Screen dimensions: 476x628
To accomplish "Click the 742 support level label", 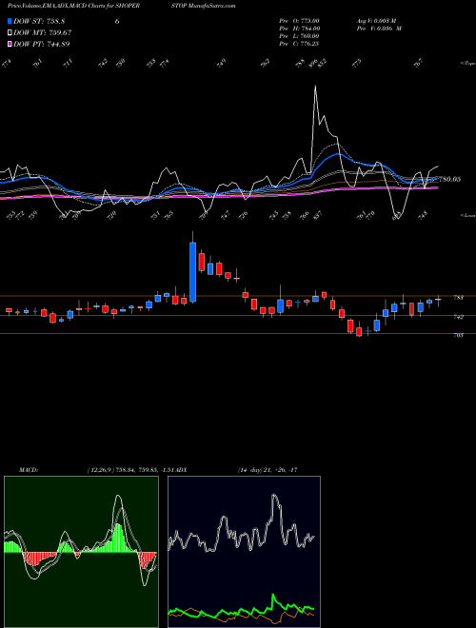I will pos(458,317).
